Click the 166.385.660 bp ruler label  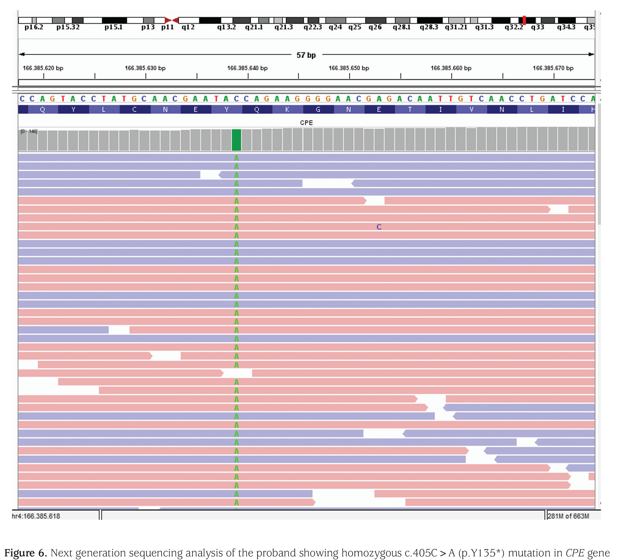click(451, 68)
